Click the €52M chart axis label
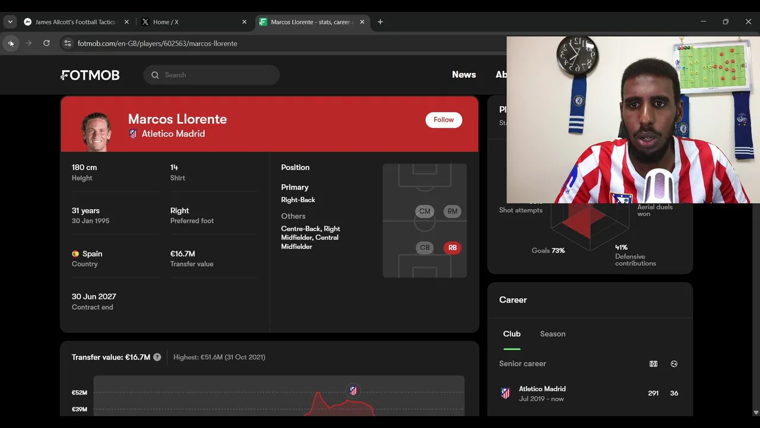760x428 pixels. click(x=80, y=393)
